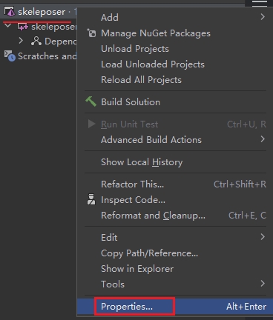The height and width of the screenshot is (320, 273).
Task: Click Build Solution
Action: [x=175, y=102]
